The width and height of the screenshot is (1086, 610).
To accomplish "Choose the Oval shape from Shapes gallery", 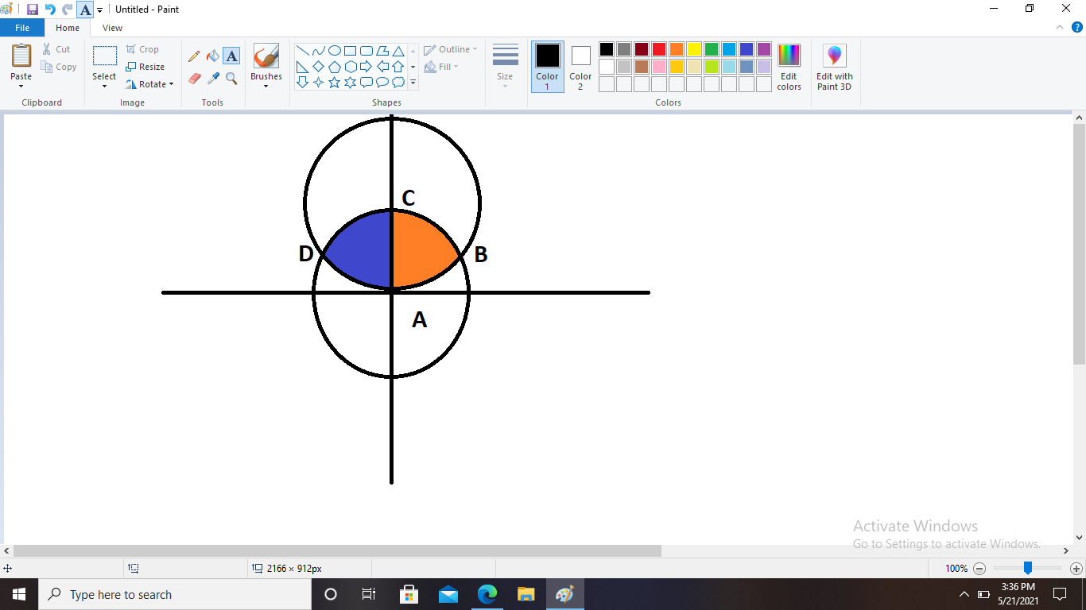I will click(335, 50).
